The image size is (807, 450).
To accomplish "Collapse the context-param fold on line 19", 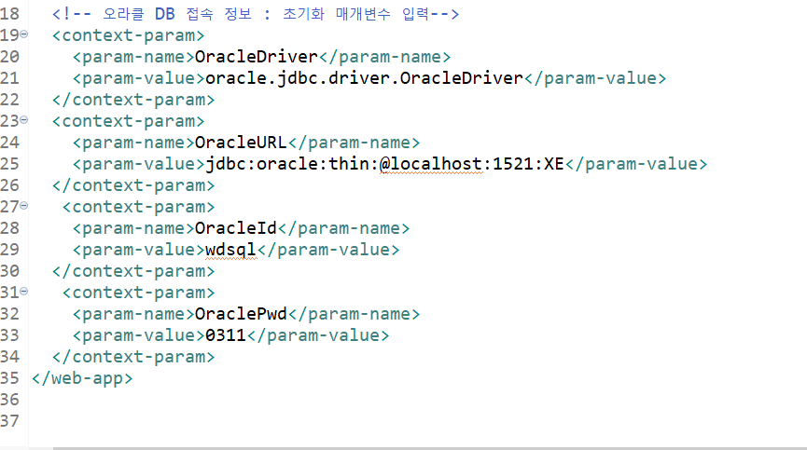I will (x=23, y=34).
